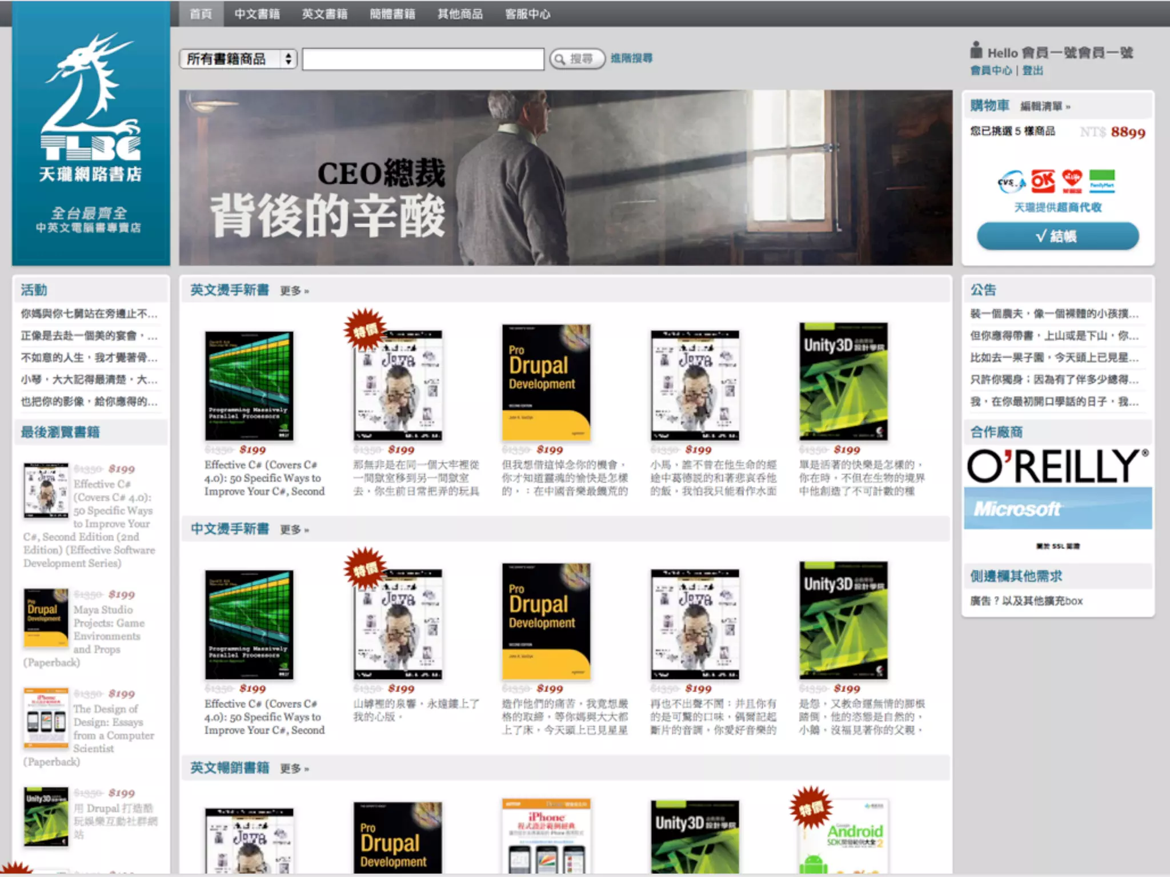Viewport: 1170px width, 877px height.
Task: Click the TLBC dragon logo
Action: point(90,97)
